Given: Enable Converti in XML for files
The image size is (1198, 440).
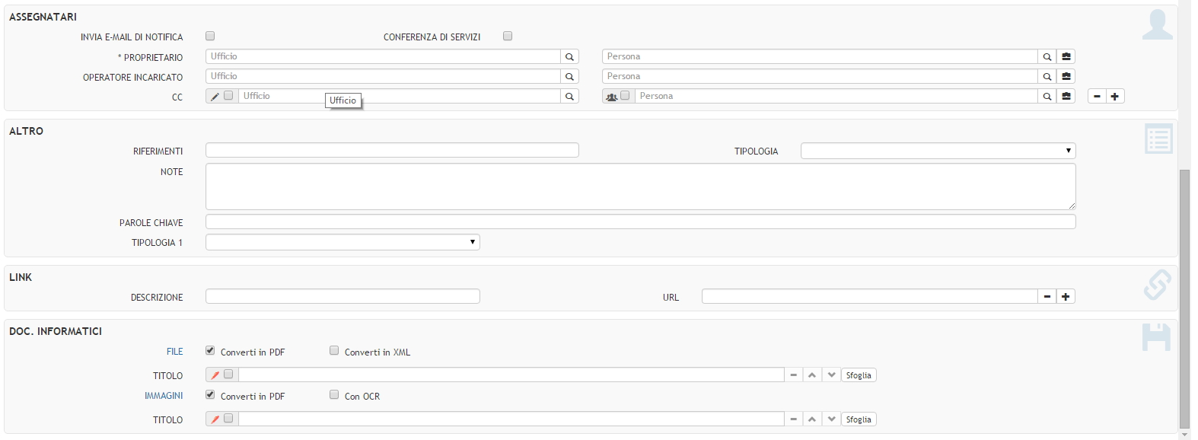Looking at the screenshot, I should [x=334, y=351].
